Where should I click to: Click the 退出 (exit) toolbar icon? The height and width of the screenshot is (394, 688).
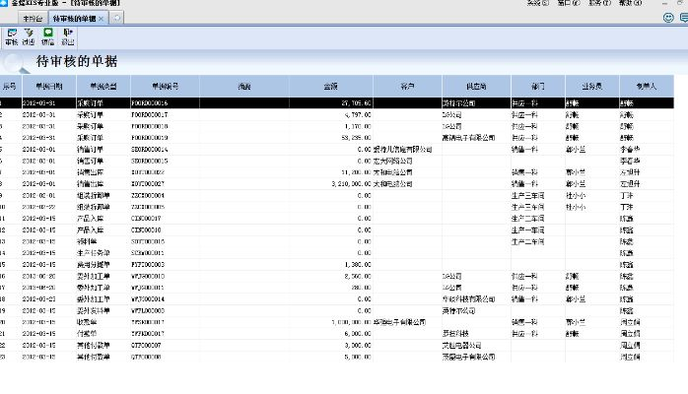pos(68,36)
